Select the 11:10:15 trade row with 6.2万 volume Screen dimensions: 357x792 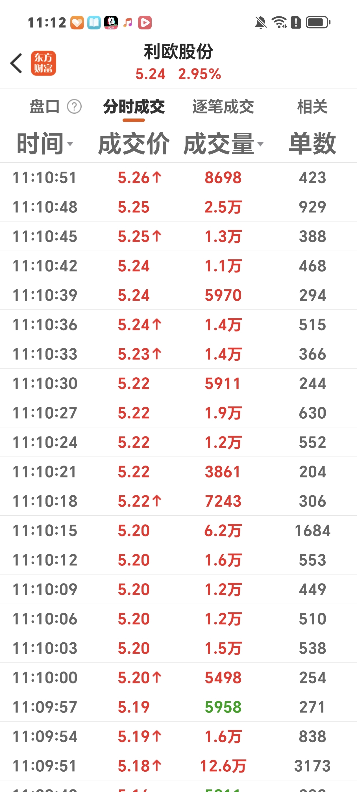(x=178, y=530)
